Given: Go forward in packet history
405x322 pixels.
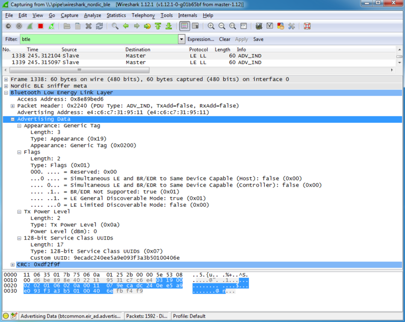Looking at the screenshot, I should (x=137, y=26).
